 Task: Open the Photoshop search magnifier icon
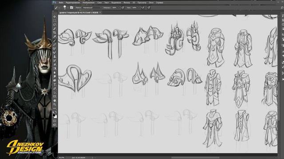coord(282,8)
